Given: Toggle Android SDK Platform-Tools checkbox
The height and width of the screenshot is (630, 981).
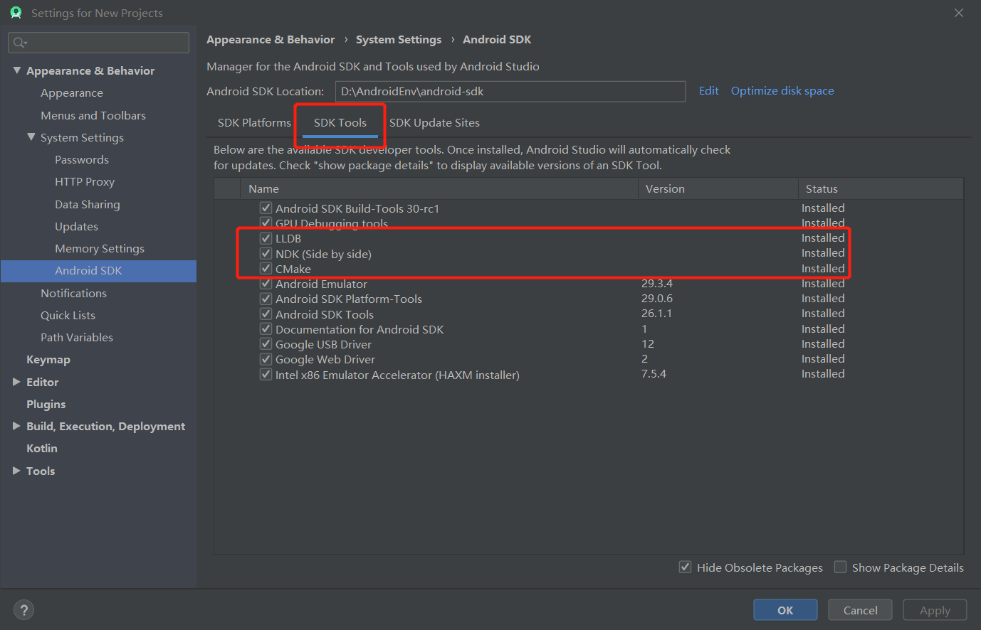Looking at the screenshot, I should tap(266, 299).
